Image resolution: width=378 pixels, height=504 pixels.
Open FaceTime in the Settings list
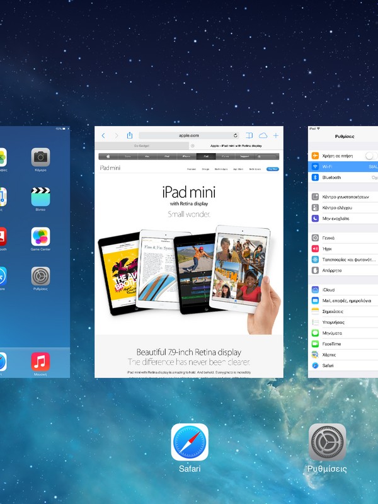point(343,344)
